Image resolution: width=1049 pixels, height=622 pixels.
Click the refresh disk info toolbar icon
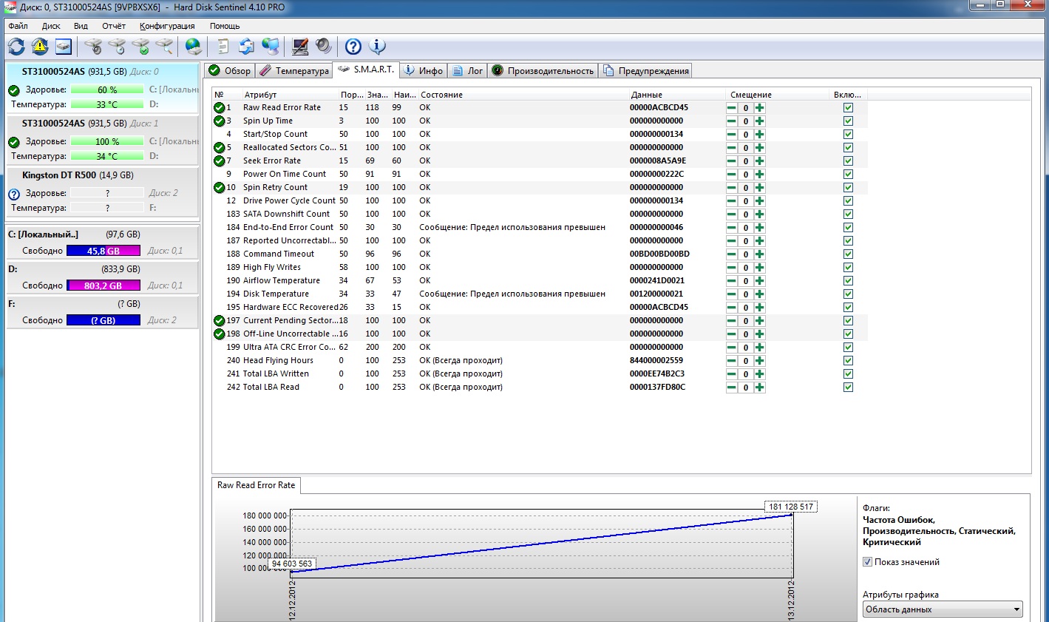click(16, 47)
